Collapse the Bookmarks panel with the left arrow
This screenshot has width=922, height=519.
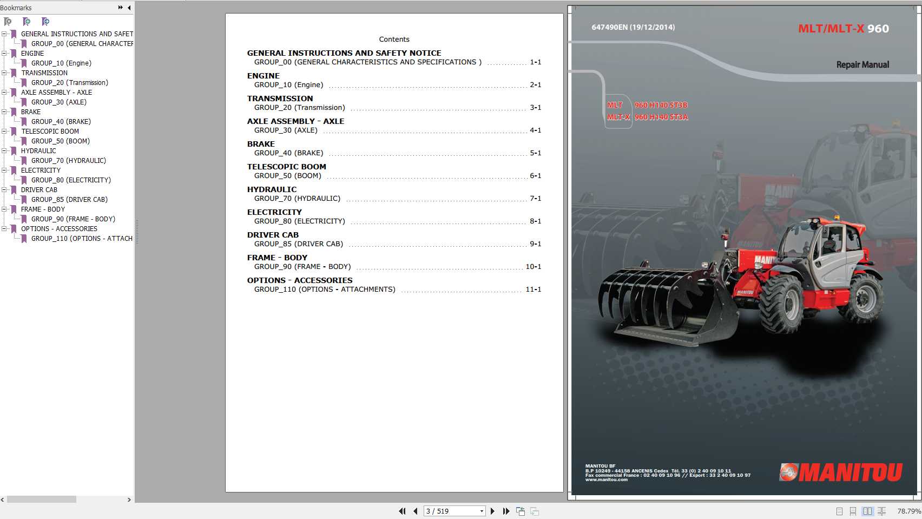[x=129, y=8]
